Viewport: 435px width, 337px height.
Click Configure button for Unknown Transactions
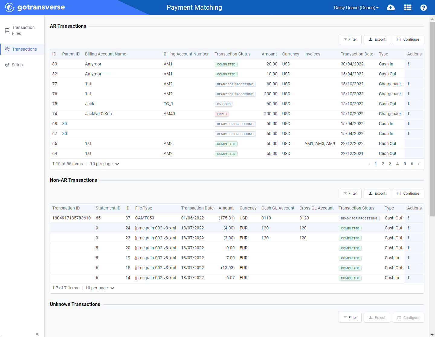coord(408,318)
